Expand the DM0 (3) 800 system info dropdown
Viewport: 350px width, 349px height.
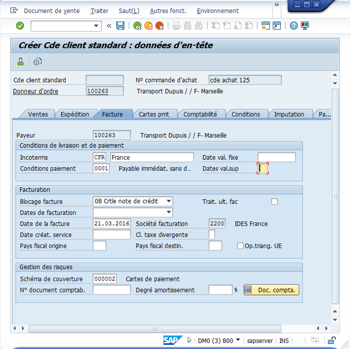click(x=238, y=340)
